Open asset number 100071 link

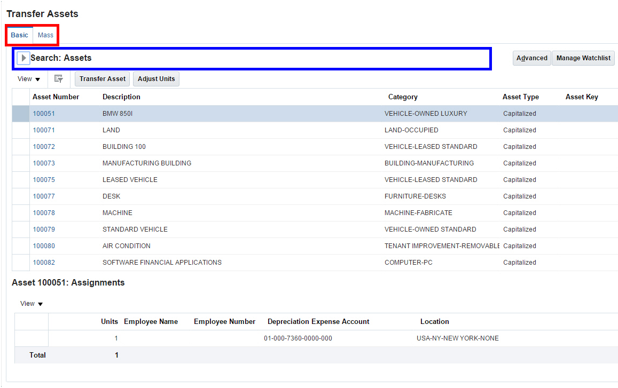(x=44, y=130)
